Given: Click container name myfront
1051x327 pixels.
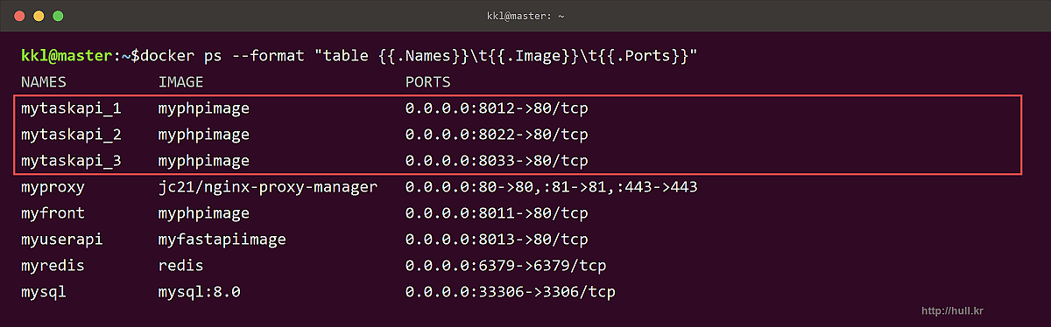Looking at the screenshot, I should 53,213.
